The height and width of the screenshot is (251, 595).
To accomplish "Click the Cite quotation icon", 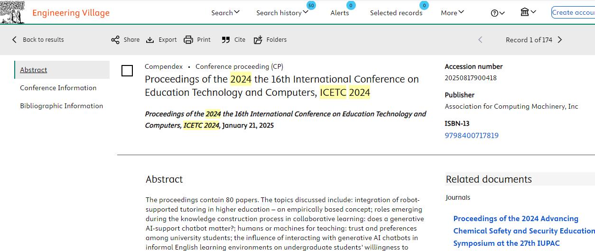I will click(226, 40).
